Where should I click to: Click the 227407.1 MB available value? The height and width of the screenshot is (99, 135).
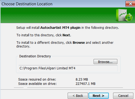click(x=86, y=84)
